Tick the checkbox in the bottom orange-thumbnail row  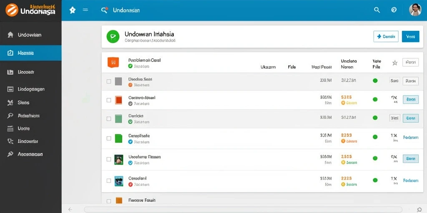click(109, 201)
